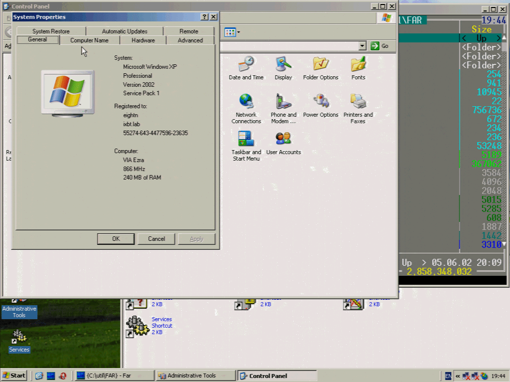Click the Far panel Size column header
Screen dimensions: 510x382
pyautogui.click(x=482, y=29)
